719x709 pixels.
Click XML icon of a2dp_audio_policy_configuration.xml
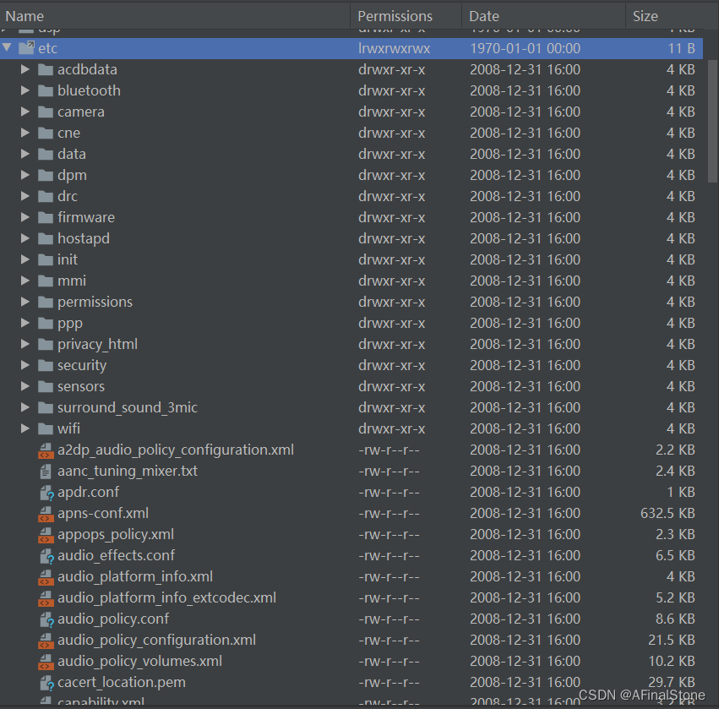coord(46,450)
